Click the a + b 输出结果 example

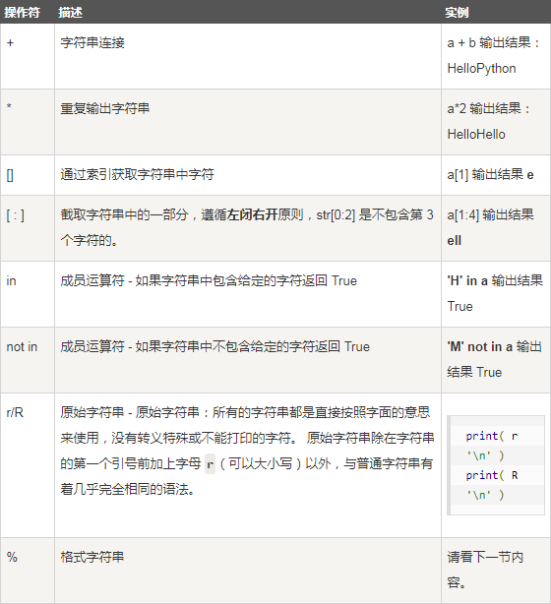[x=493, y=42]
